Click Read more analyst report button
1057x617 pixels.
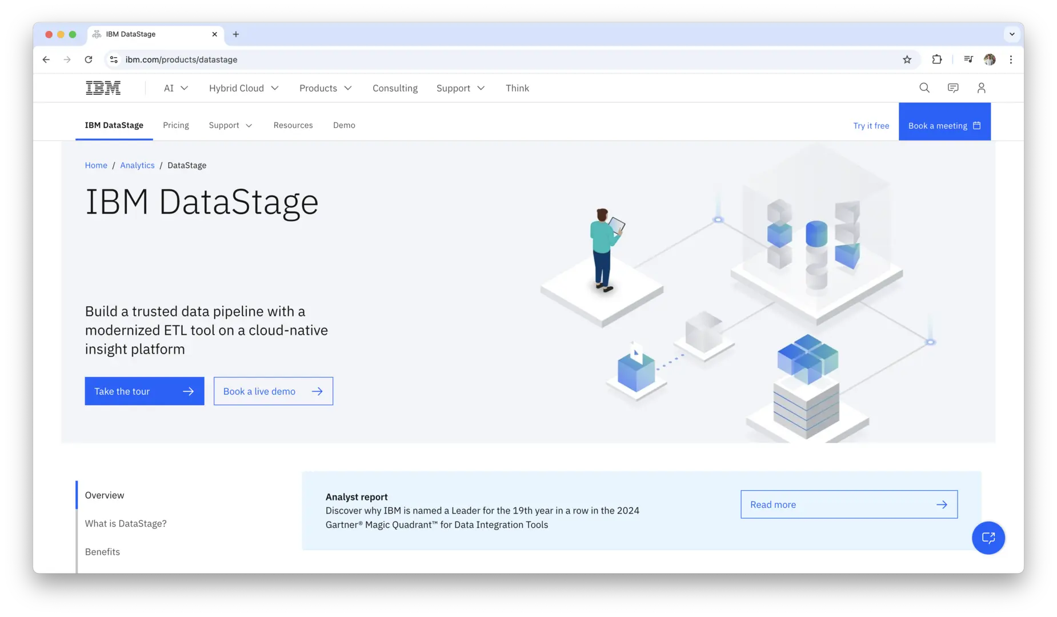point(848,504)
